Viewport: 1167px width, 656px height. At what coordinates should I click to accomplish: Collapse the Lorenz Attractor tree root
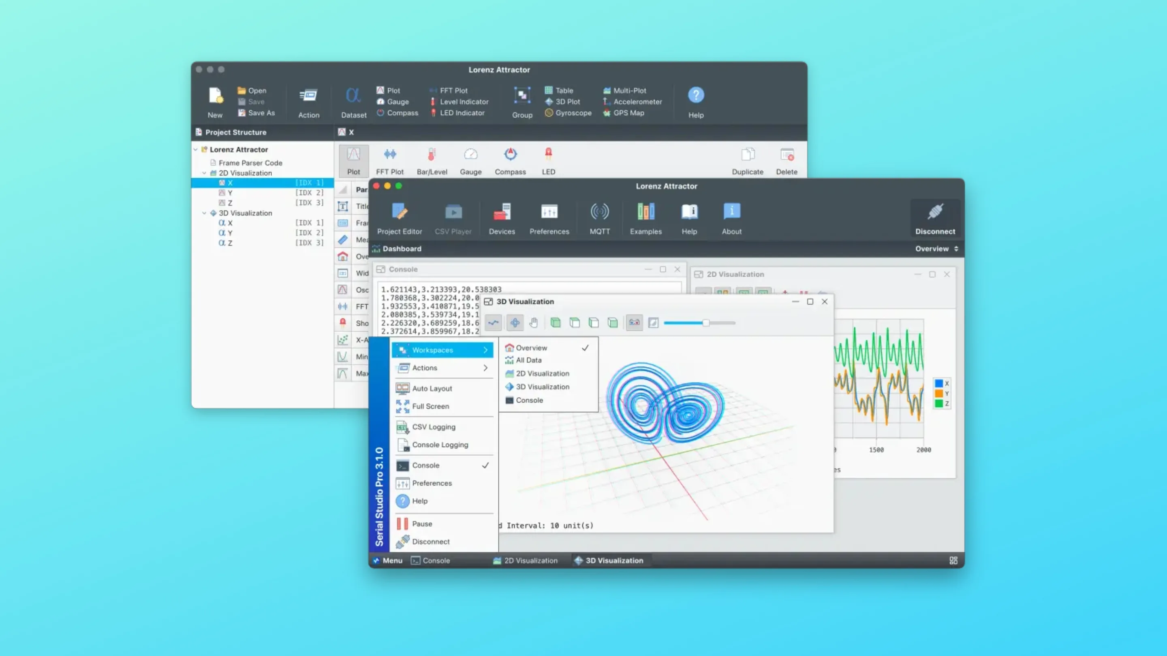click(x=196, y=149)
